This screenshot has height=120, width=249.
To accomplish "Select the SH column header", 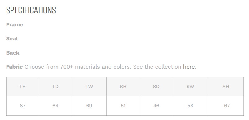I will click(123, 87).
